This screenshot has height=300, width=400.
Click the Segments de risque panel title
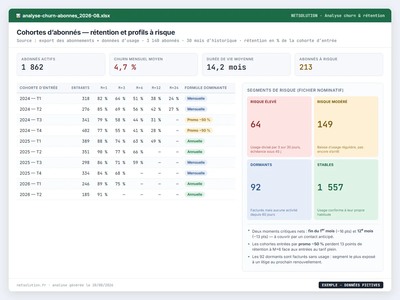pos(295,90)
